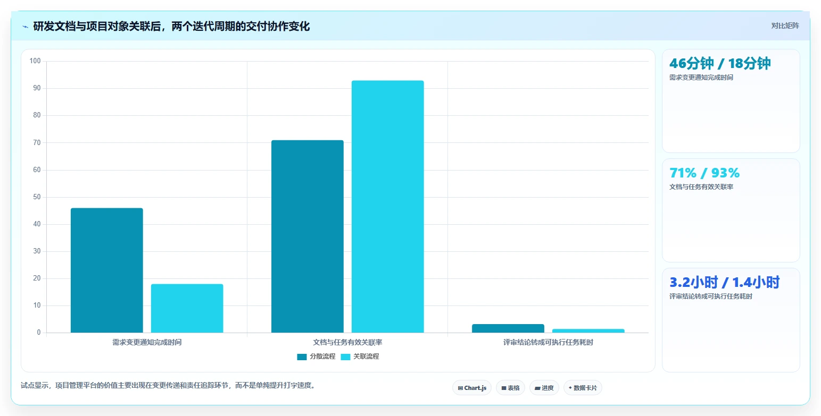
Task: Click x-axis label 评审结论转成可执行任务耗时
Action: [548, 342]
